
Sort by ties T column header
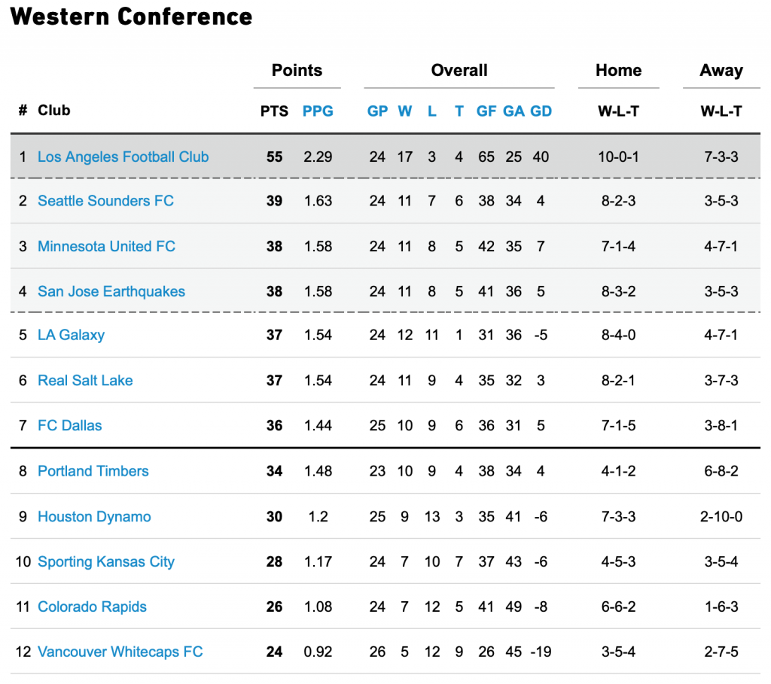[459, 111]
